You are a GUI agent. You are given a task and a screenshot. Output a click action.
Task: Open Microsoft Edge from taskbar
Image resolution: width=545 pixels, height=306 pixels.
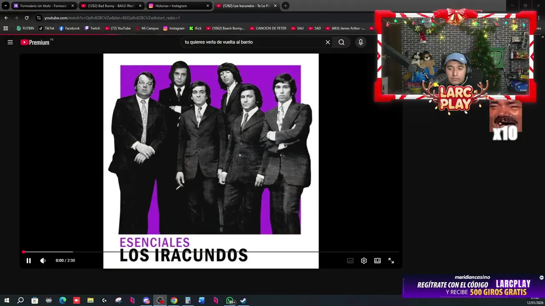63,300
